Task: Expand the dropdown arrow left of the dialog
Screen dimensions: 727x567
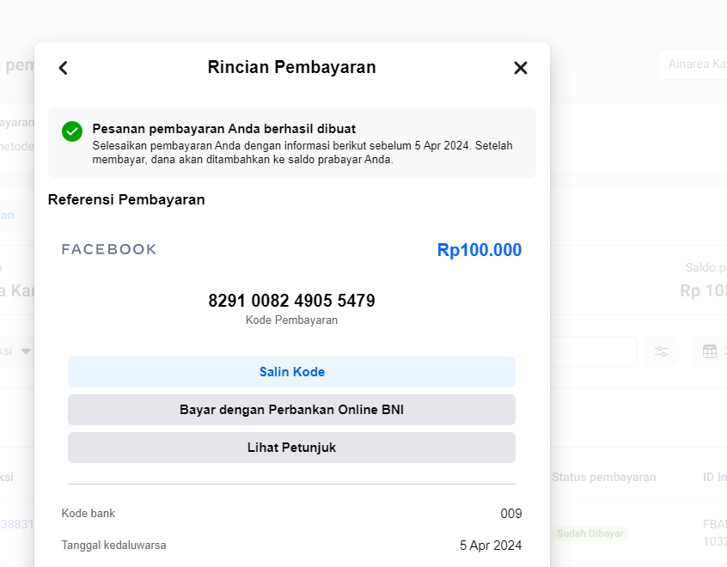Action: click(26, 351)
